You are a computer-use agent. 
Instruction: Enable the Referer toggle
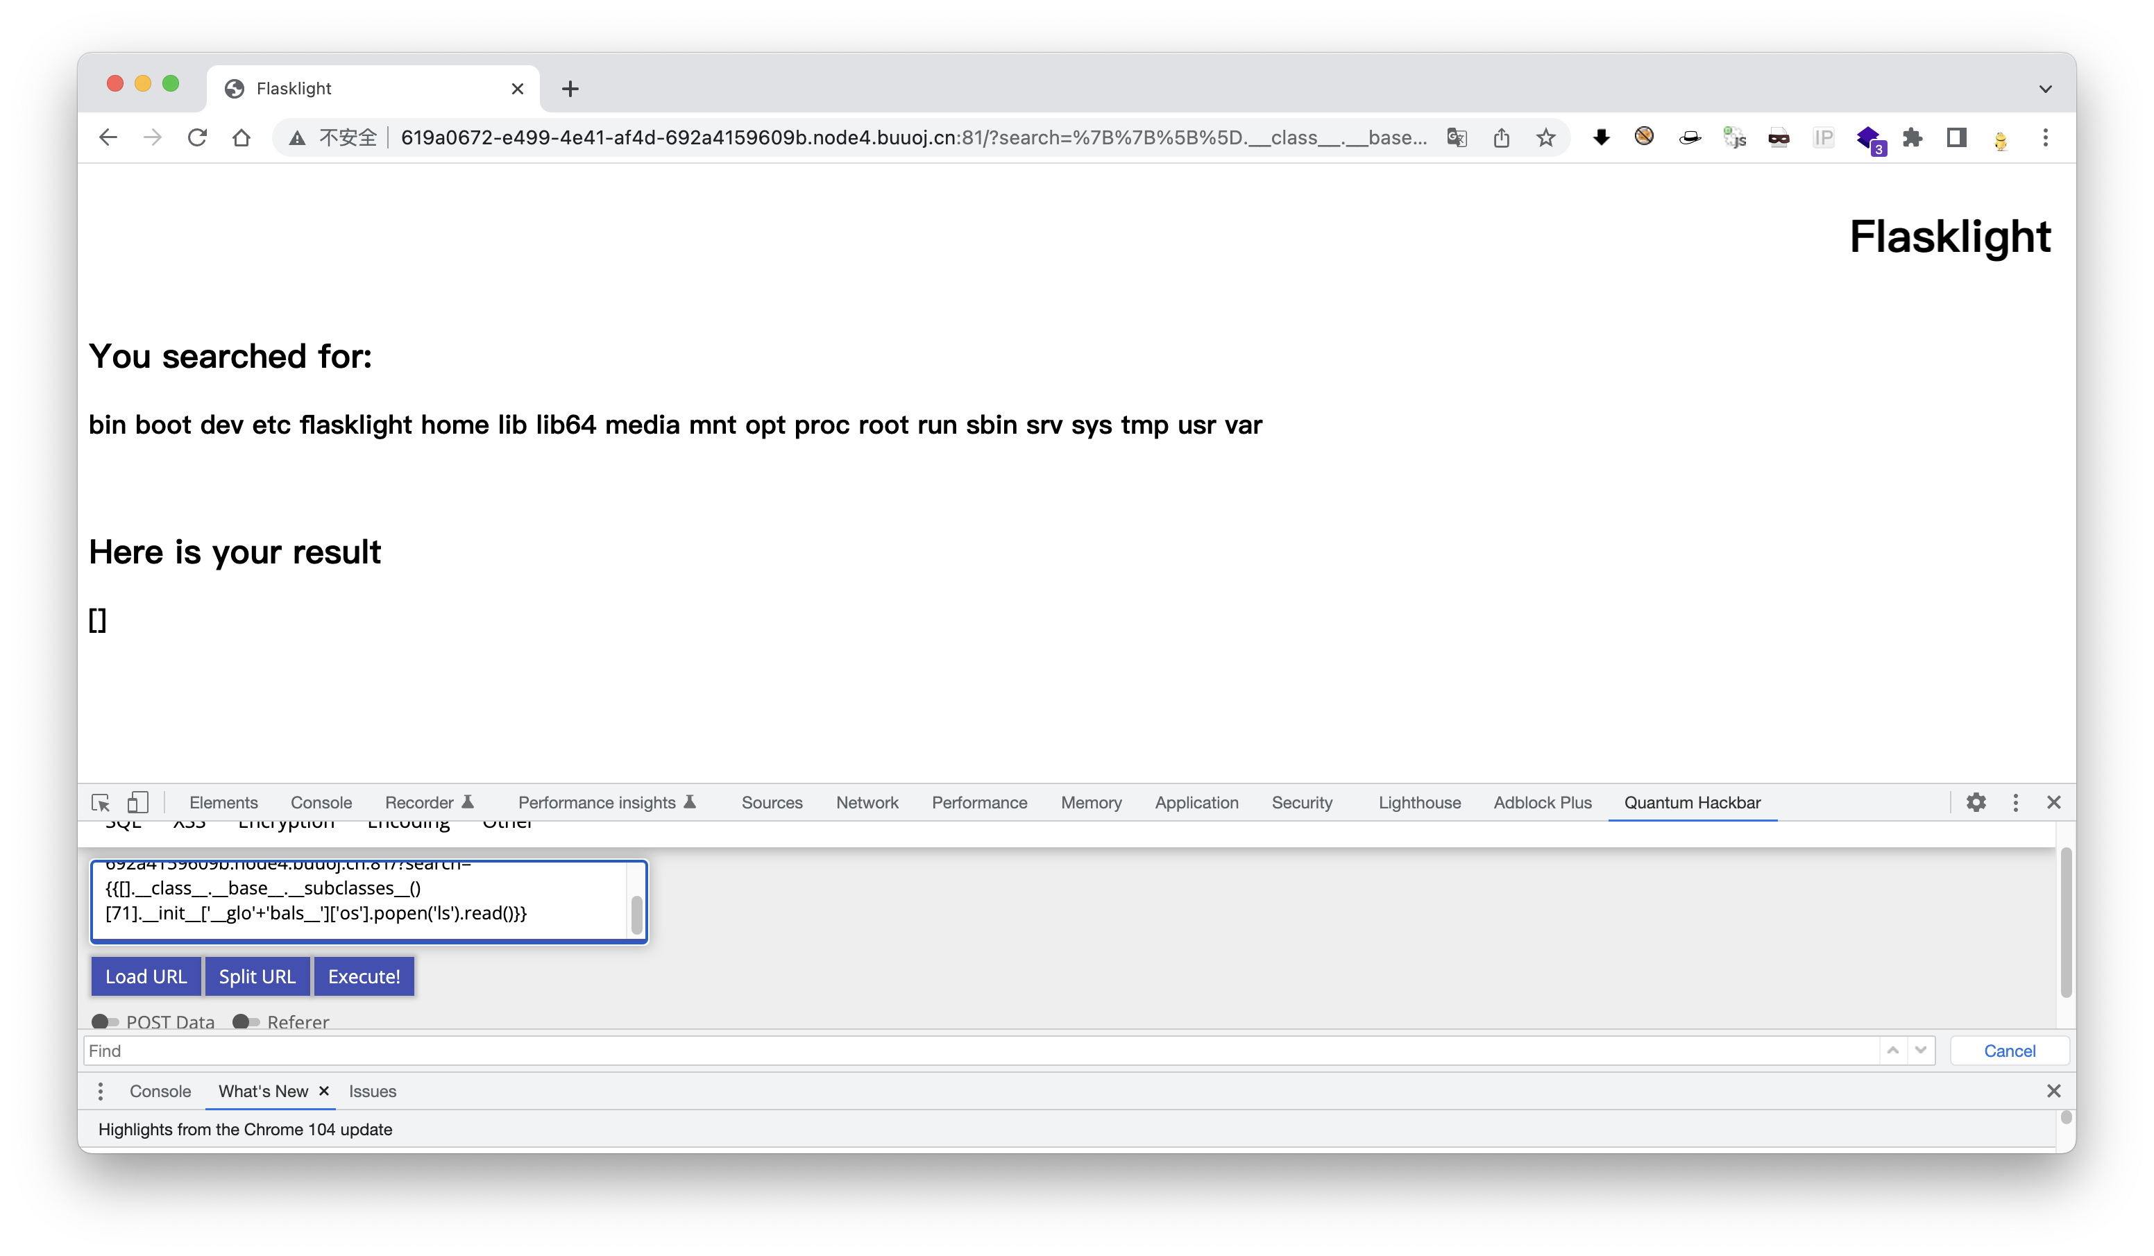246,1021
